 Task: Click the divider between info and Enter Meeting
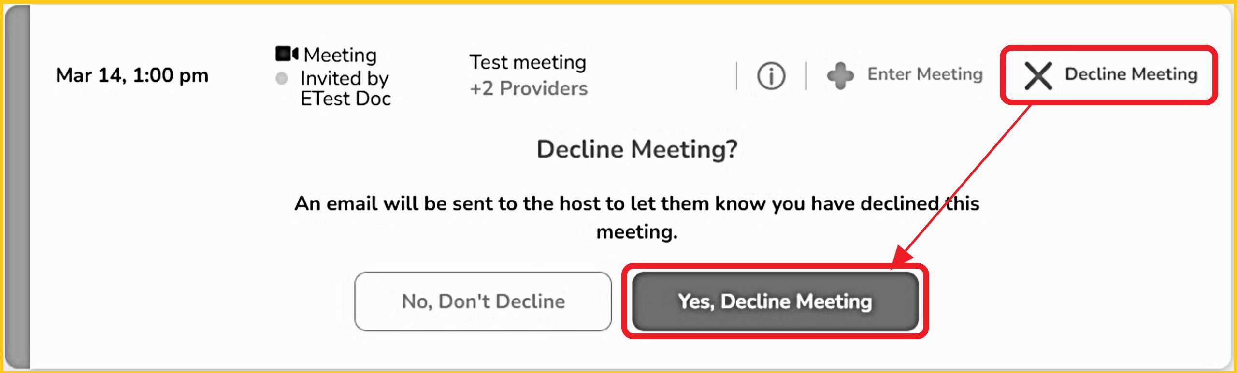point(806,76)
